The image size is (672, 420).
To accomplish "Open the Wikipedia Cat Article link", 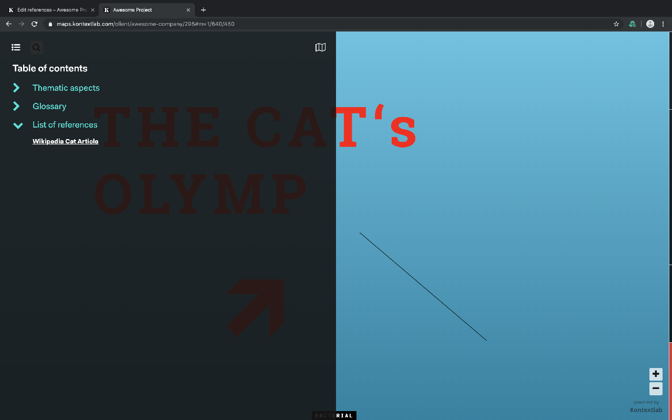I will pos(65,141).
